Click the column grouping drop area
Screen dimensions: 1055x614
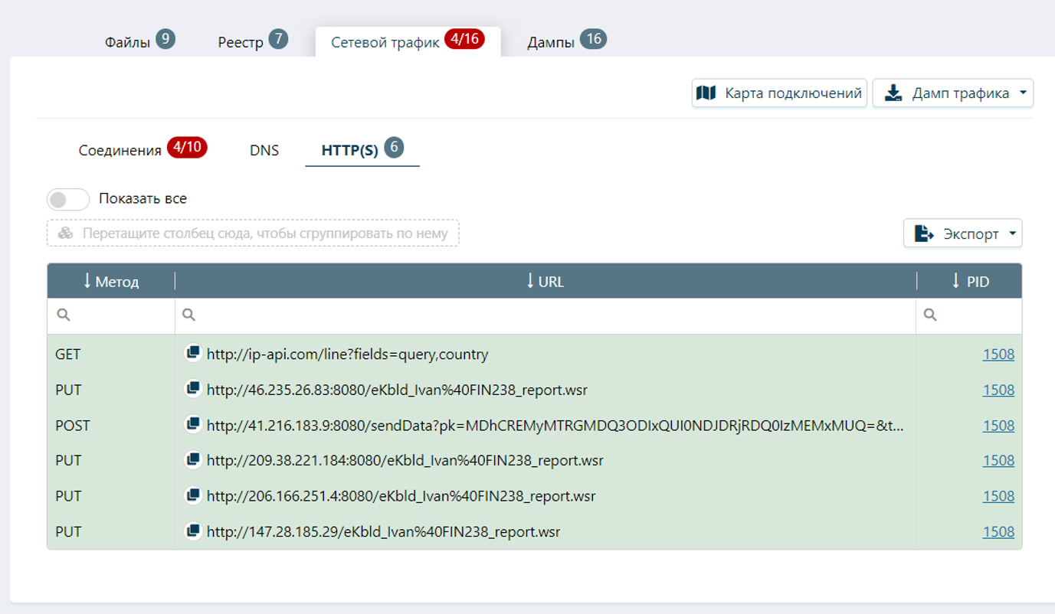pos(253,234)
